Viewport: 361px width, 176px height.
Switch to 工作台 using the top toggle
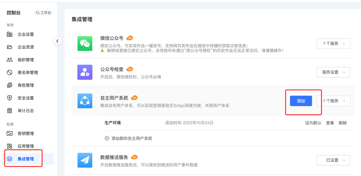43,13
